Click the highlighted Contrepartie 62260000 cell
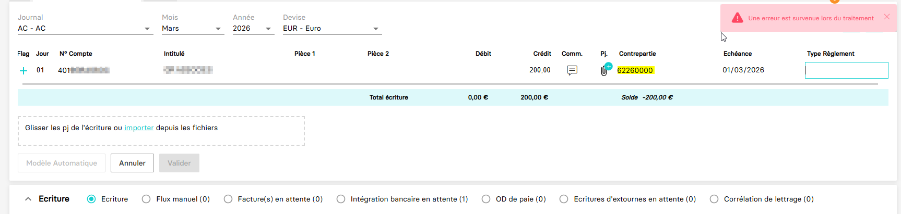The width and height of the screenshot is (901, 214). click(635, 70)
